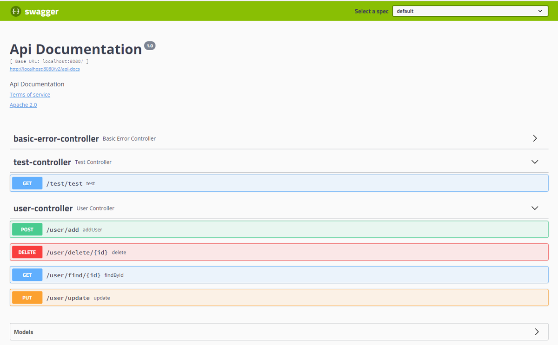The height and width of the screenshot is (345, 558).
Task: Select the basic-error-controller section title
Action: (56, 138)
